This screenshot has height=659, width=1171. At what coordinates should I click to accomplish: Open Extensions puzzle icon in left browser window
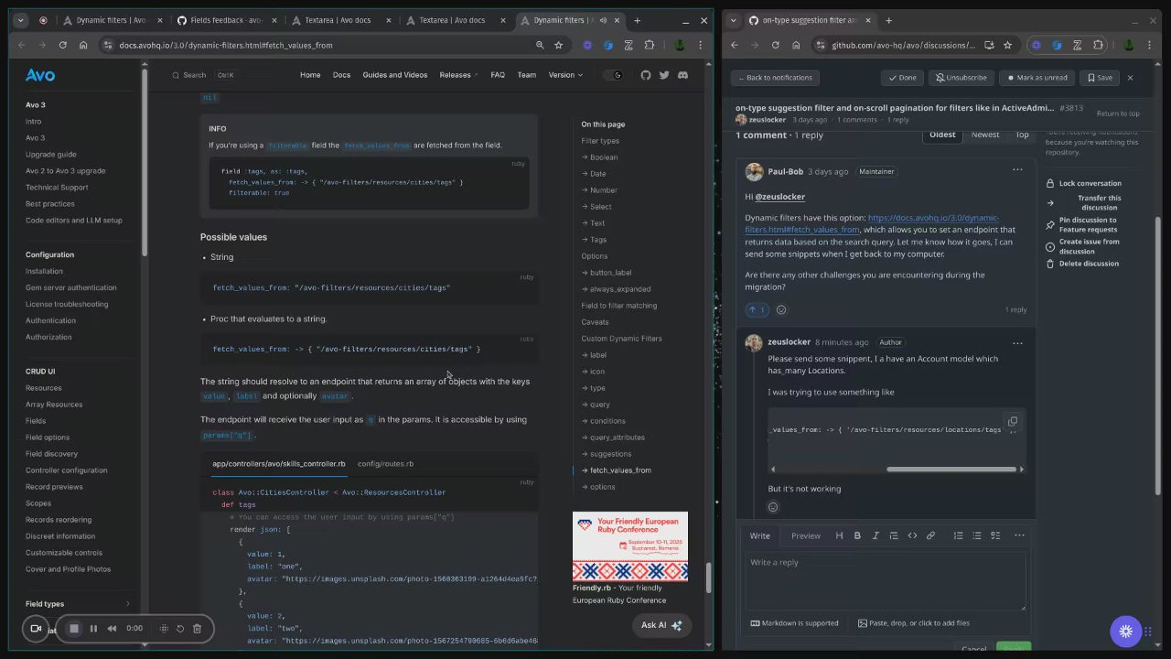[650, 45]
